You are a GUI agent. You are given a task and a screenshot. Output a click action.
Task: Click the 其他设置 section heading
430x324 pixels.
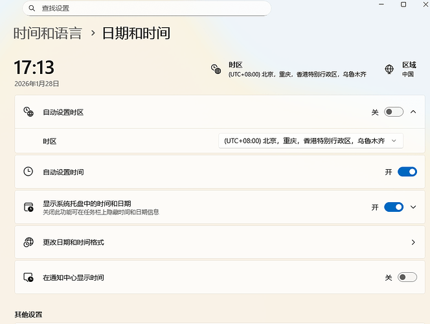28,314
